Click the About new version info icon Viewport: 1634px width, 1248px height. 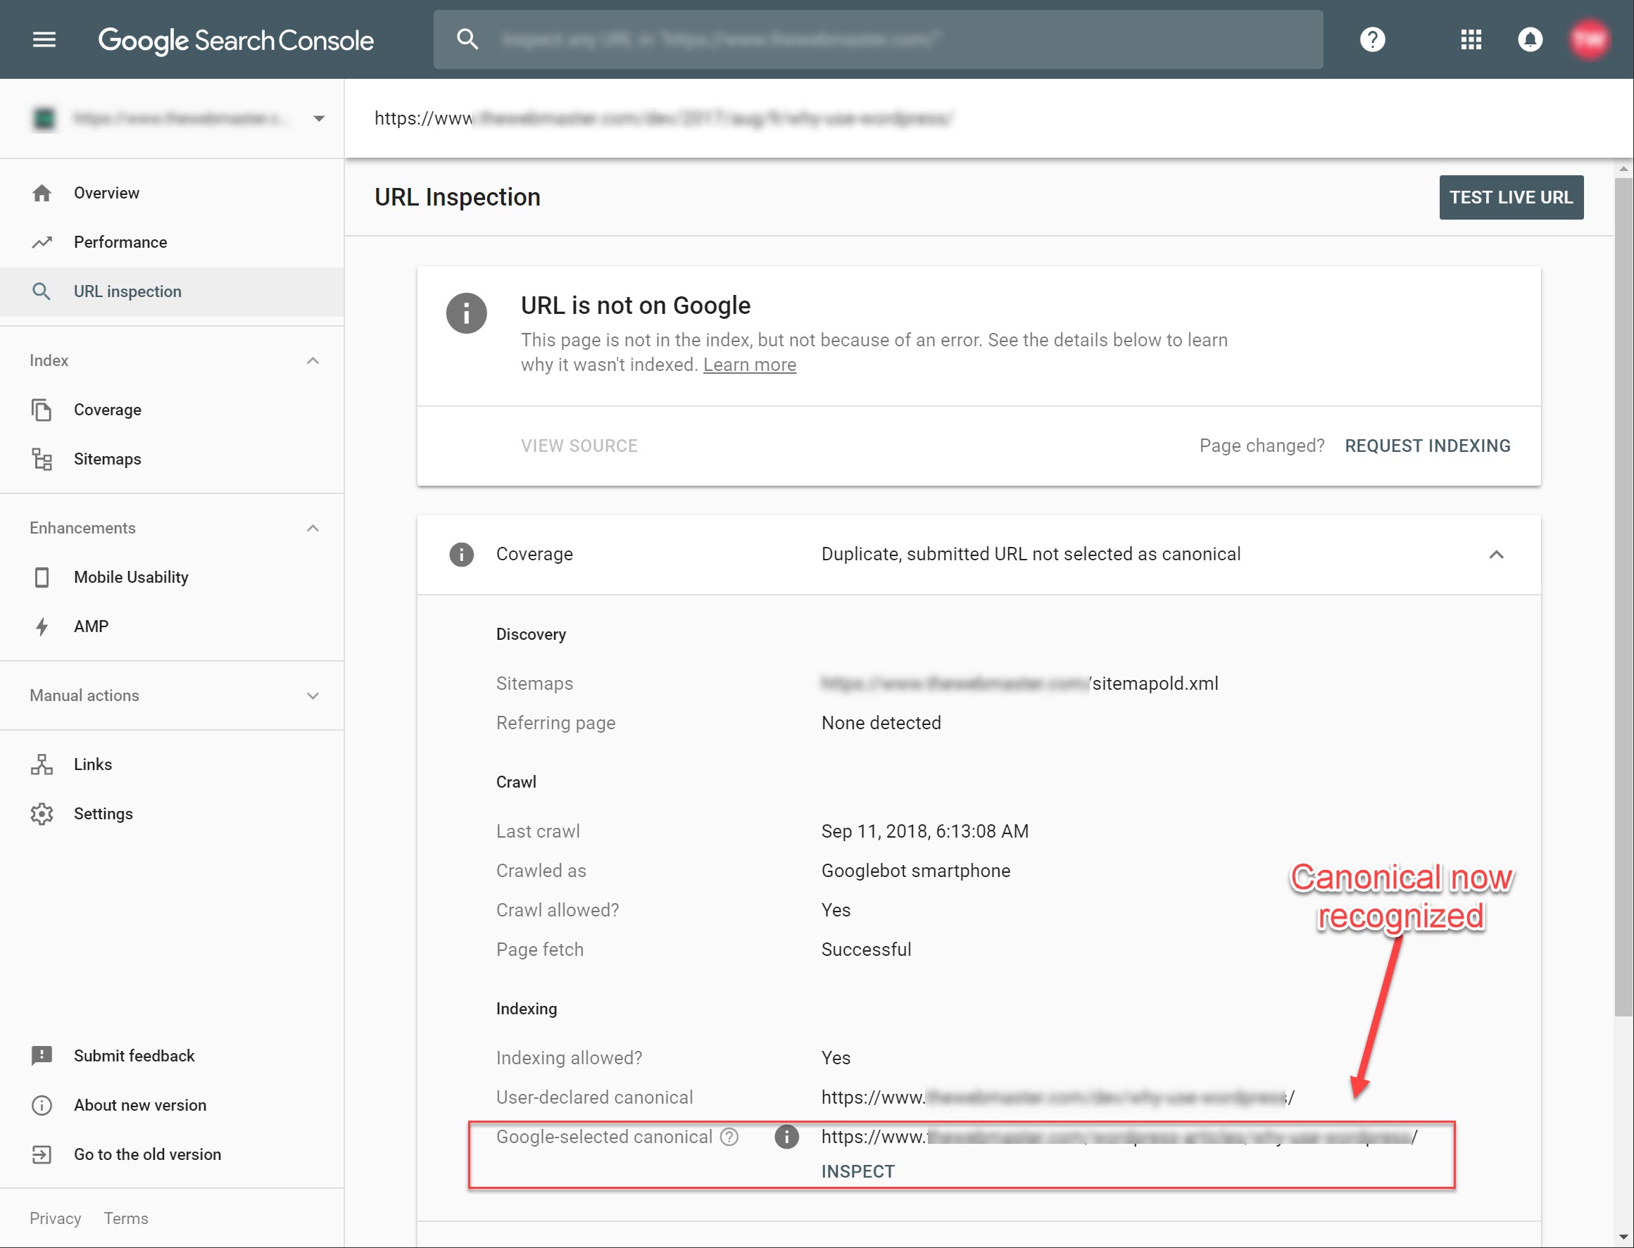[42, 1104]
